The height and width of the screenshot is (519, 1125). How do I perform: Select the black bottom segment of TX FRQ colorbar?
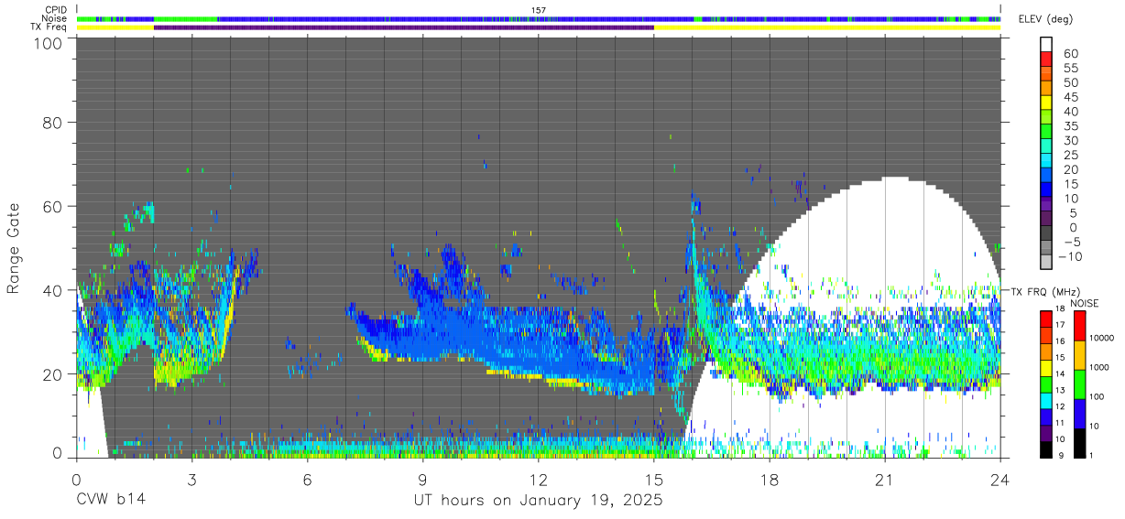[x=1045, y=449]
